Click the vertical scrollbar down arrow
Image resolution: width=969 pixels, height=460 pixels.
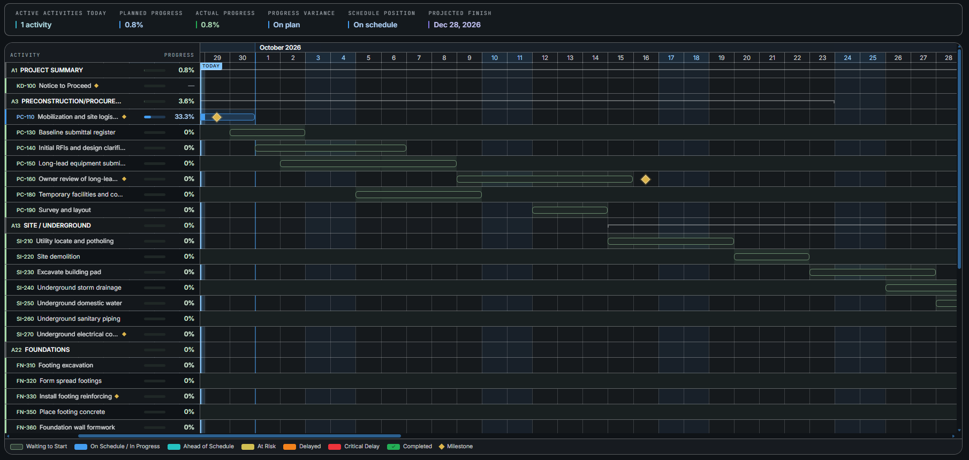[959, 430]
